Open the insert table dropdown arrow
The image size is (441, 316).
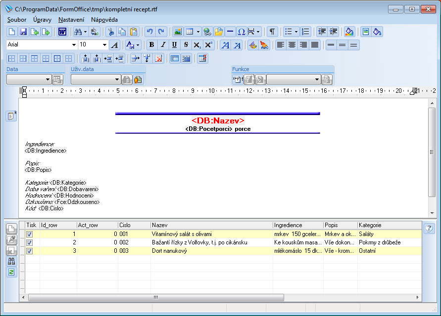pyautogui.click(x=198, y=32)
